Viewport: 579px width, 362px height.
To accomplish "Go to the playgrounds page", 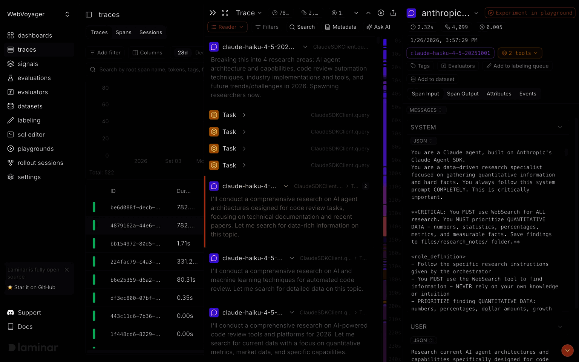I will tap(35, 149).
